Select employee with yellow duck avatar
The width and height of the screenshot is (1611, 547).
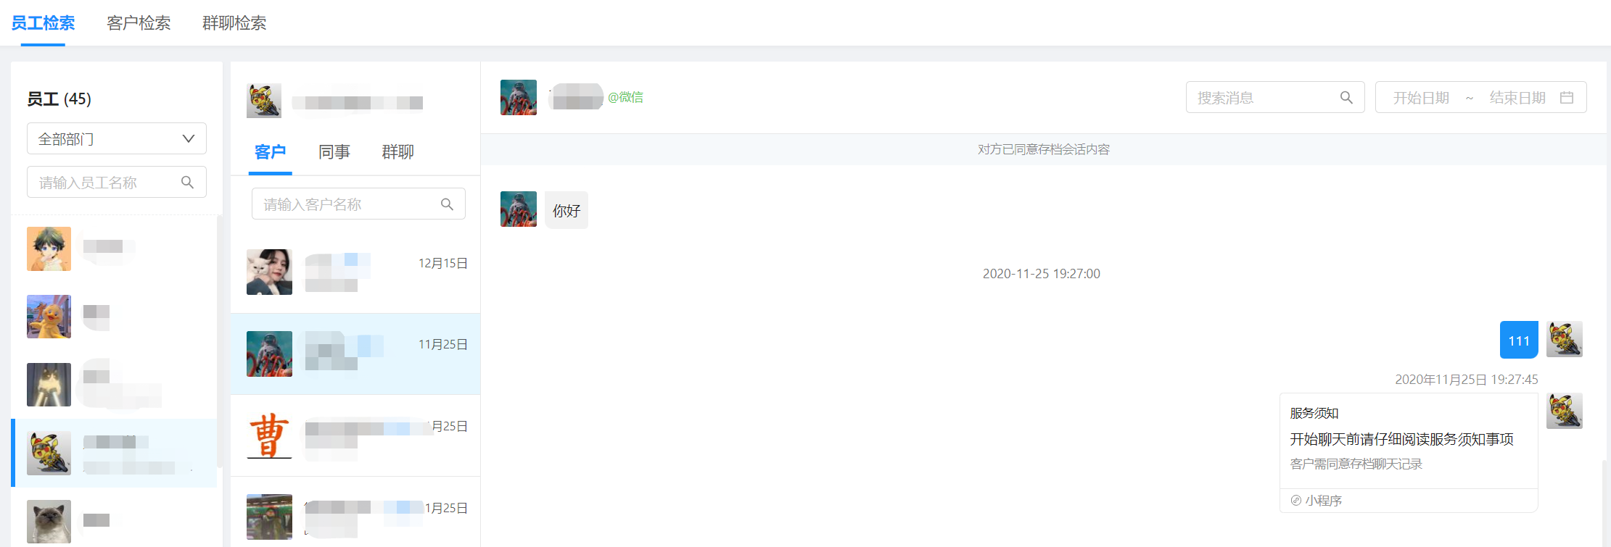tap(116, 317)
